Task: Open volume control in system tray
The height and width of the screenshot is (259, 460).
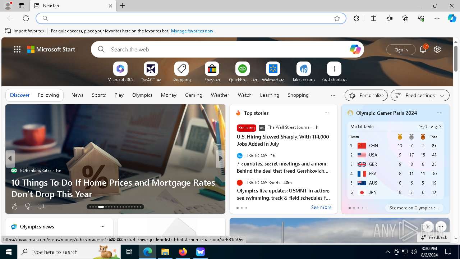Action: tap(414, 252)
